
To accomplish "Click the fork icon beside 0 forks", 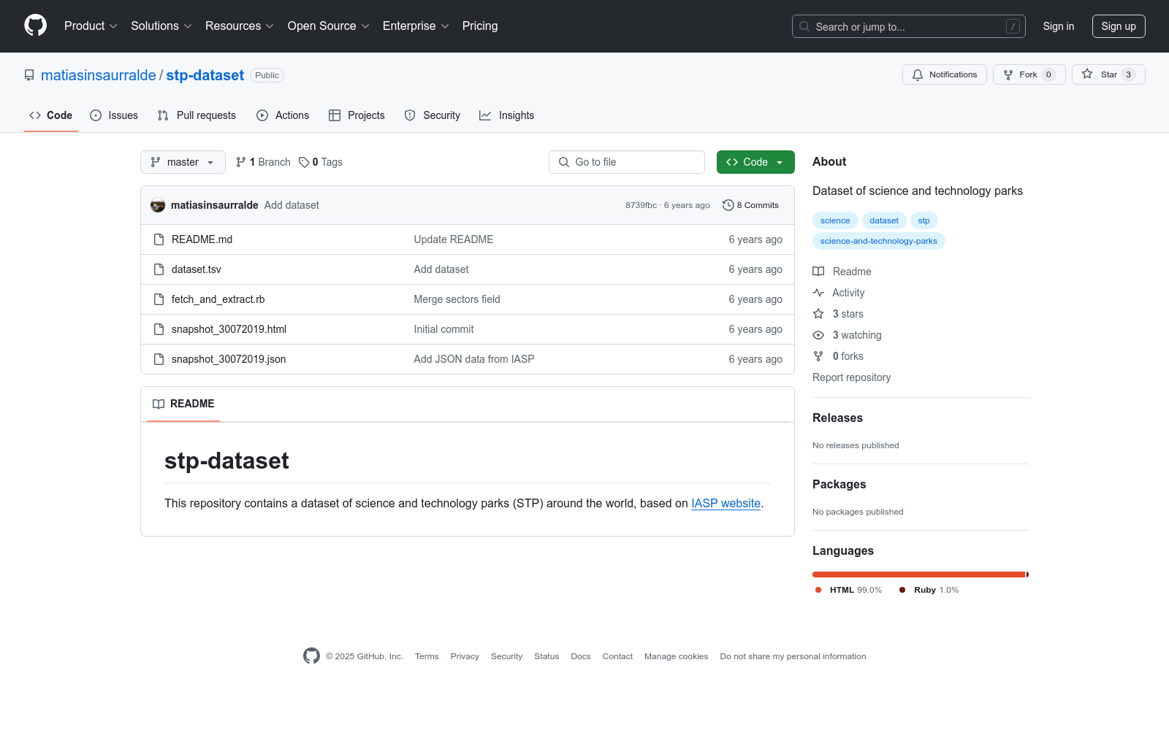I will [818, 356].
